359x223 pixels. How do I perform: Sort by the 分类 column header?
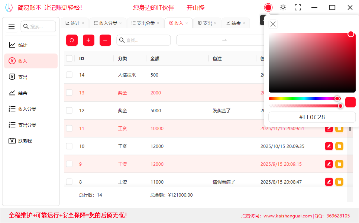(x=122, y=59)
